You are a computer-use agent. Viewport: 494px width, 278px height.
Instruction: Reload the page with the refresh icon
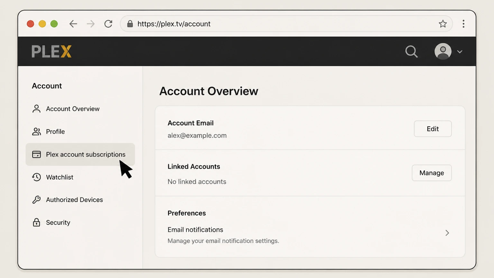pos(108,24)
